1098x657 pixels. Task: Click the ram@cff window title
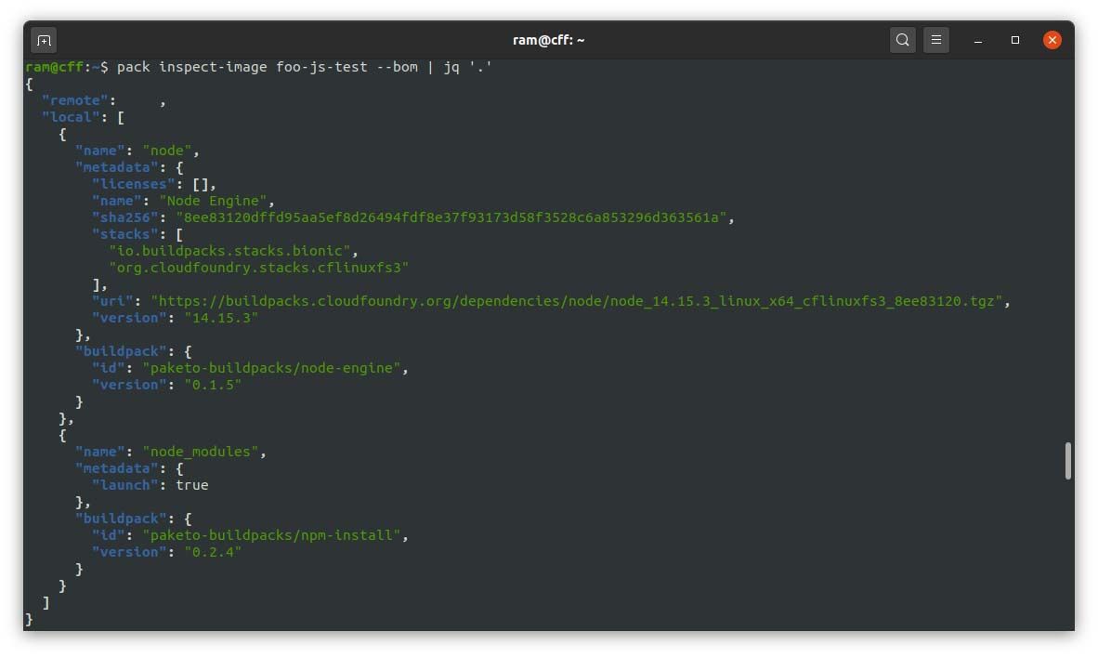click(548, 40)
